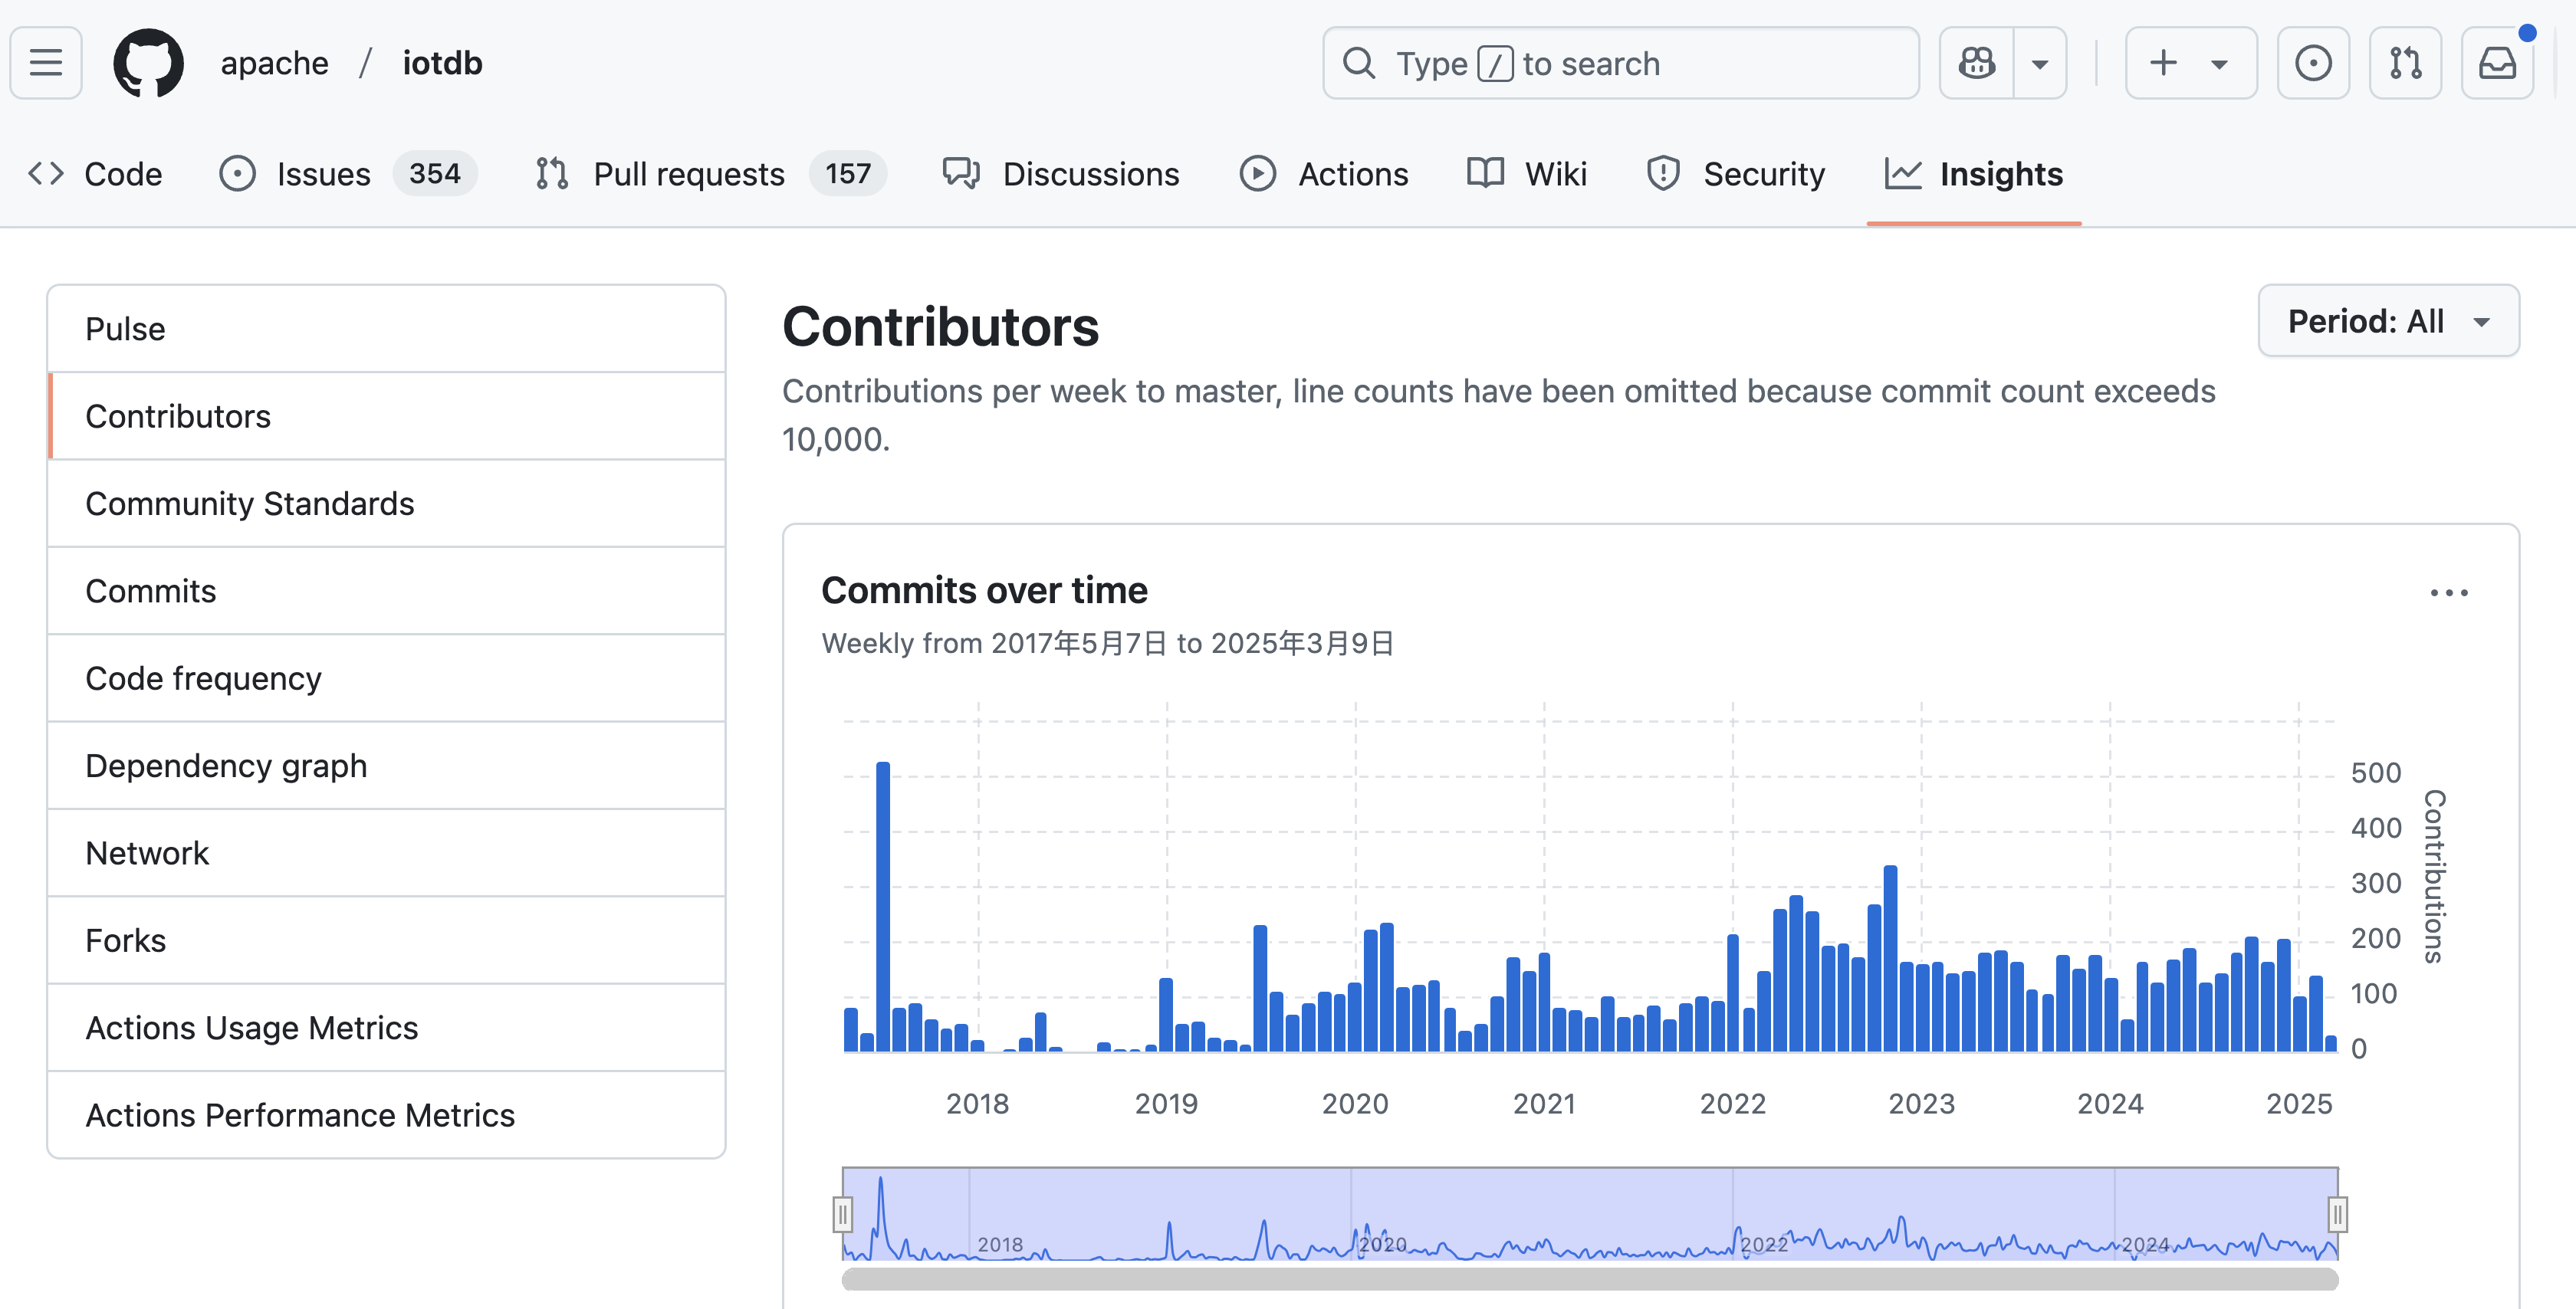The image size is (2576, 1309).
Task: Open the chart three-dots options menu
Action: coord(2448,593)
